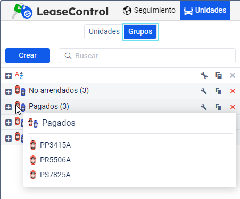Open the Unidades top navigation item
The width and height of the screenshot is (240, 199).
pos(205,11)
